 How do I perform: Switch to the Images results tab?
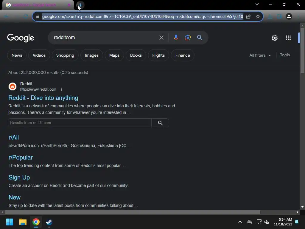point(92,55)
